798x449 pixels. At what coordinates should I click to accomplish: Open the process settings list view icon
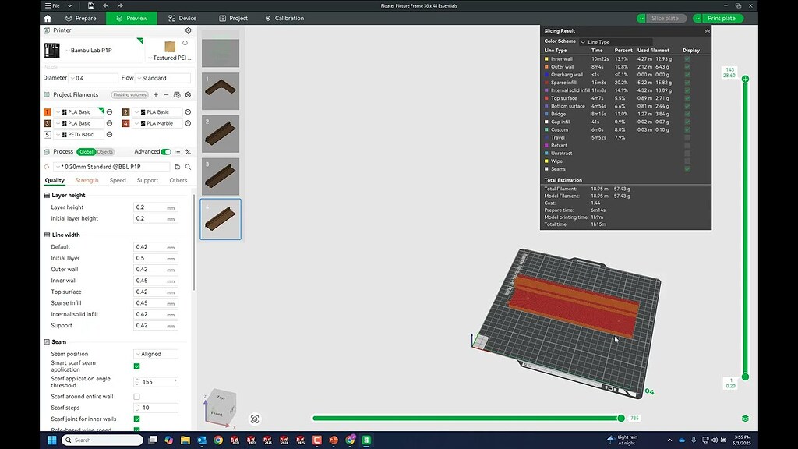(178, 152)
